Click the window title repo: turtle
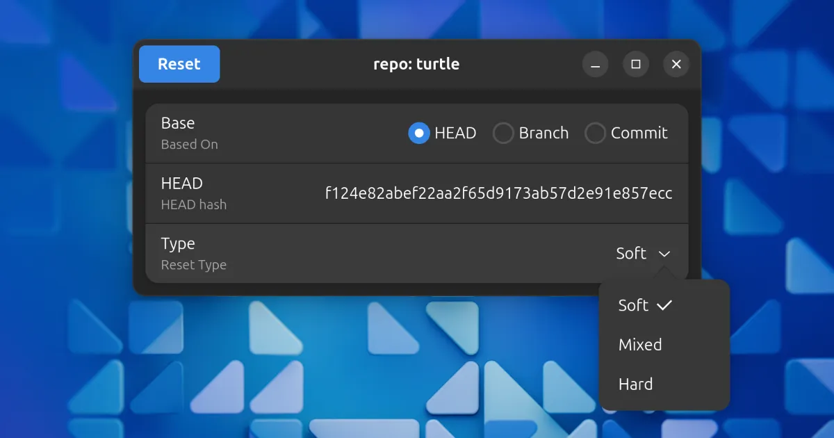Image resolution: width=834 pixels, height=438 pixels. 416,65
